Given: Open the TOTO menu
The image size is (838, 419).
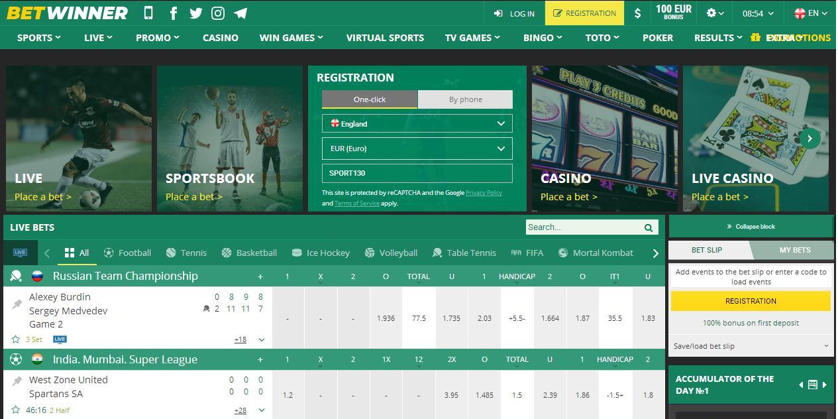Looking at the screenshot, I should tap(602, 38).
